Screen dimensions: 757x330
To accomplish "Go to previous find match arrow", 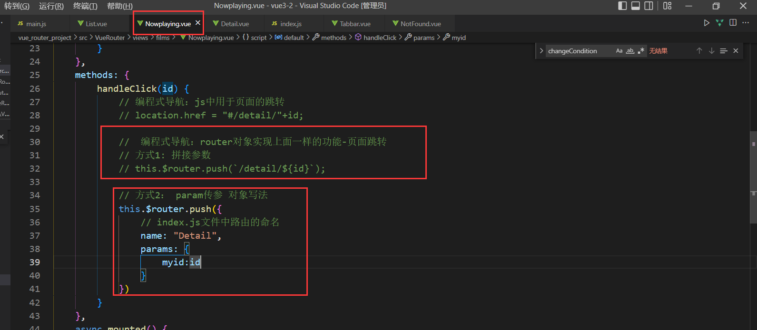I will pyautogui.click(x=699, y=51).
